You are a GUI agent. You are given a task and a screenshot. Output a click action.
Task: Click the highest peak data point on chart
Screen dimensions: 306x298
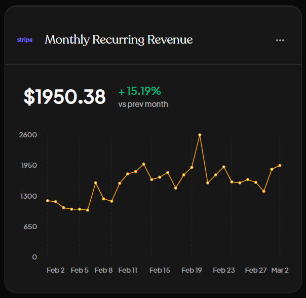coord(200,135)
